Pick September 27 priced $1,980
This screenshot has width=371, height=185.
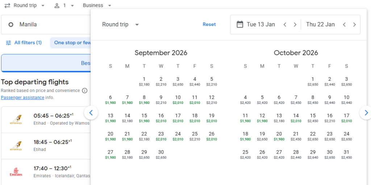tap(111, 154)
